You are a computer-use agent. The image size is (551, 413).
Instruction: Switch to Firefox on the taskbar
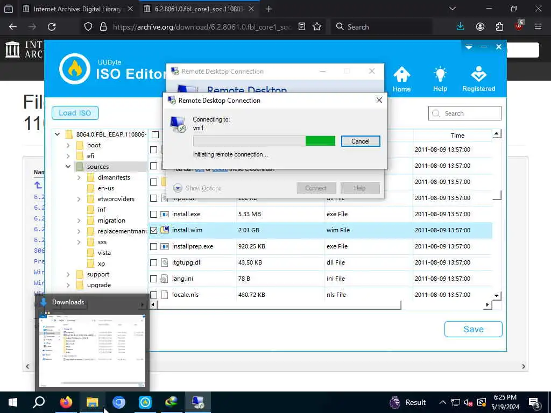click(66, 402)
